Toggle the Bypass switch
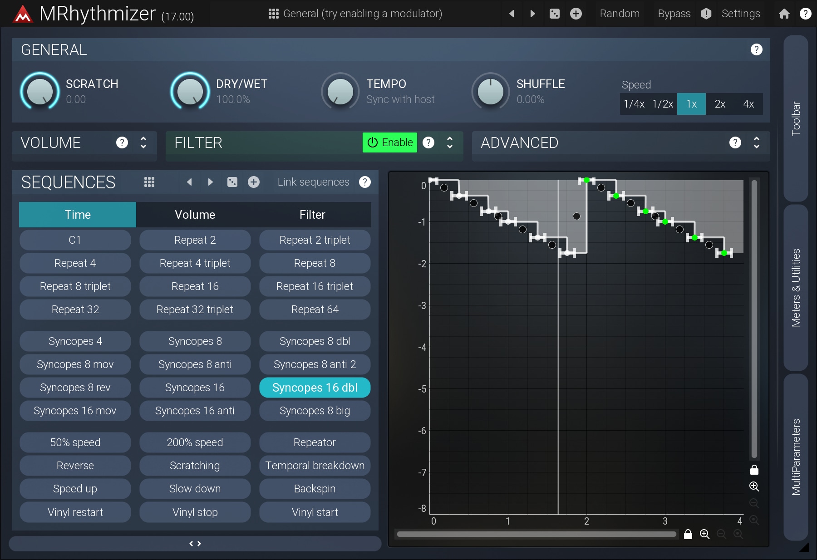 pyautogui.click(x=674, y=14)
